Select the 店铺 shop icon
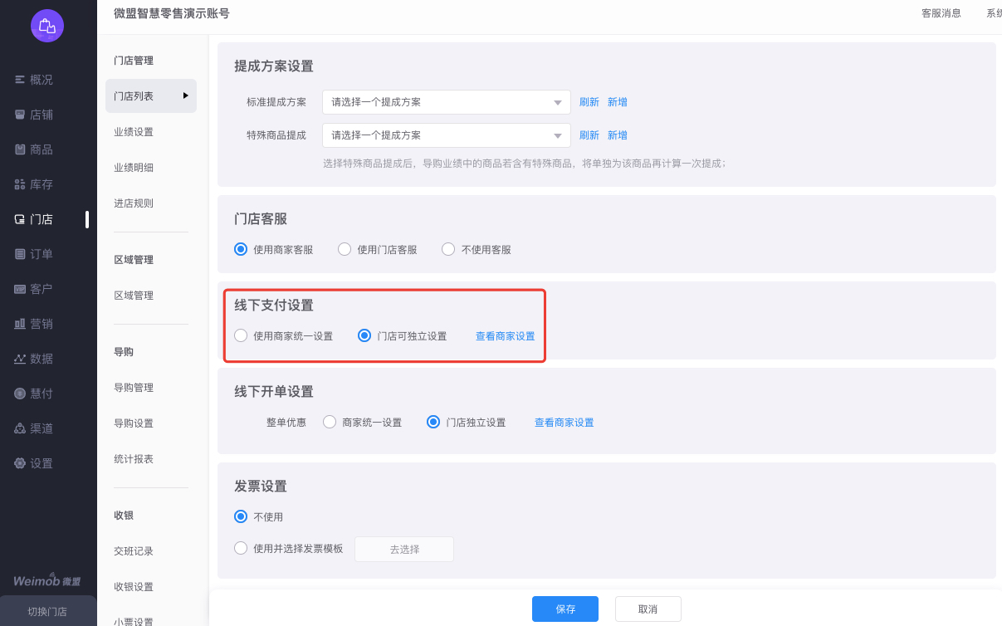Image resolution: width=1002 pixels, height=626 pixels. coord(20,115)
